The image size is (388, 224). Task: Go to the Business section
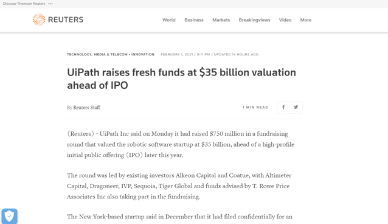pyautogui.click(x=194, y=20)
